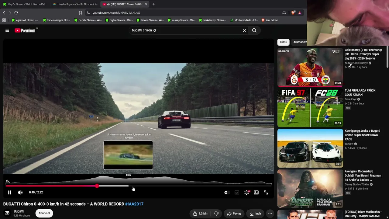Image resolution: width=389 pixels, height=219 pixels.
Task: Open the Brave Shields lion icon
Action: 293,13
